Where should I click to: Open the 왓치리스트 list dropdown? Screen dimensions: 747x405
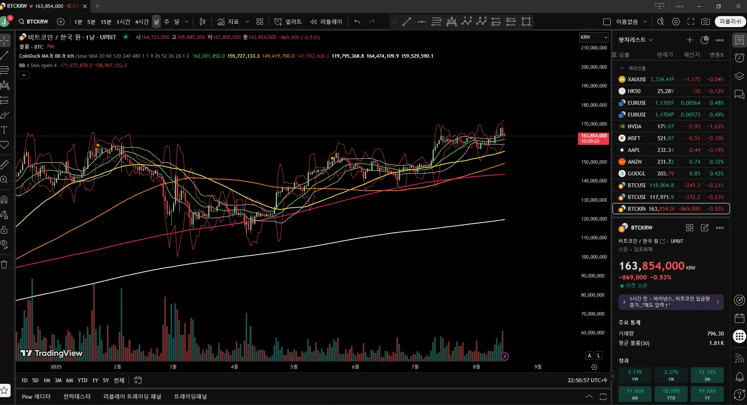pos(635,40)
